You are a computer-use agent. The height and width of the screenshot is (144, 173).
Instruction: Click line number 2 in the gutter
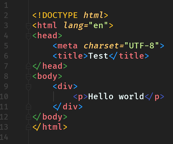tap(6, 15)
